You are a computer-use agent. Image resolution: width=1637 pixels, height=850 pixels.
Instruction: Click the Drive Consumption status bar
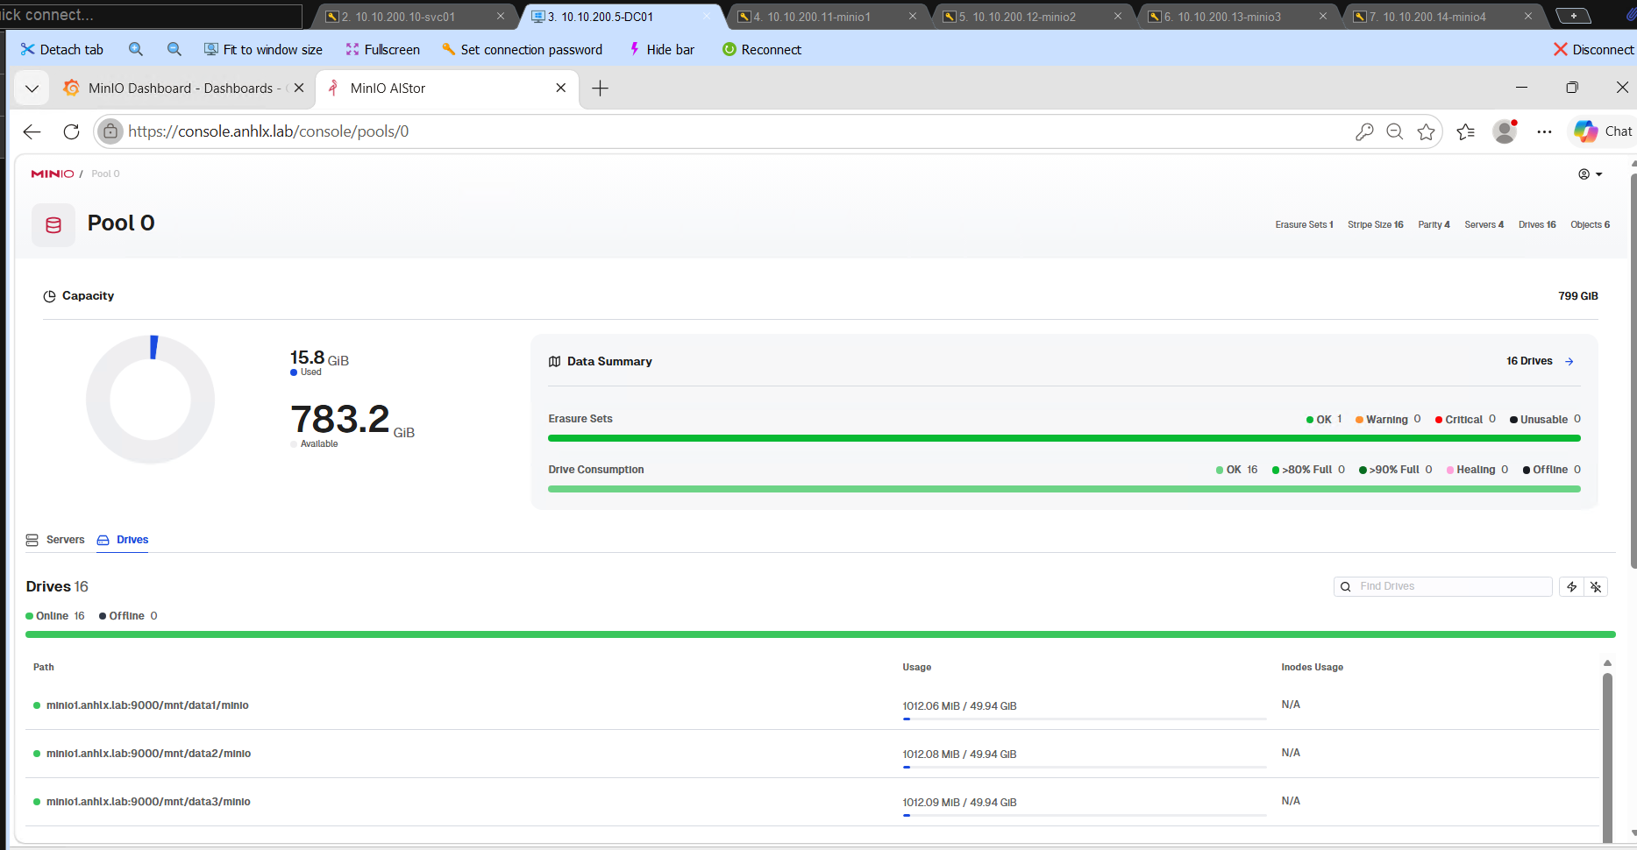click(x=1064, y=489)
